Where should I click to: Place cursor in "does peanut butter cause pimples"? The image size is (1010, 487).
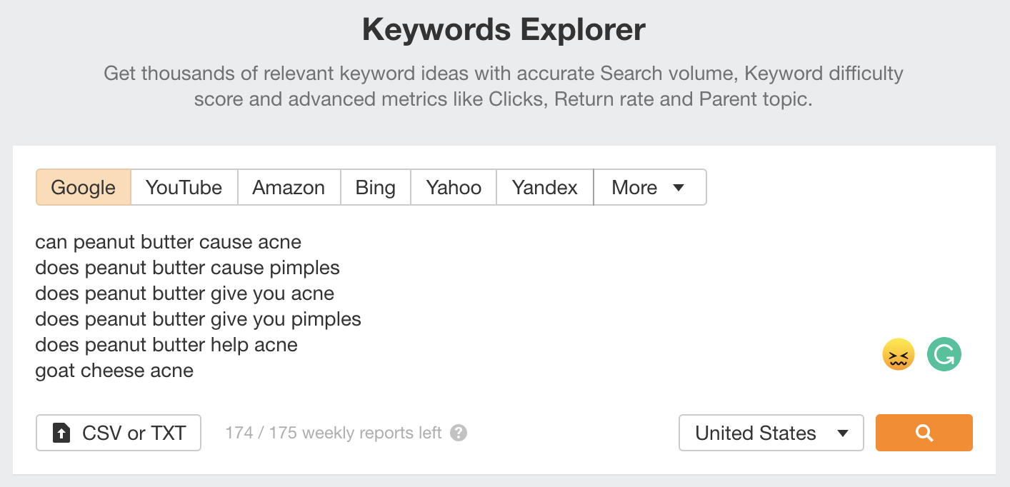pos(187,268)
